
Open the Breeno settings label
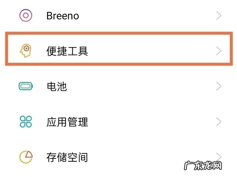click(x=62, y=16)
